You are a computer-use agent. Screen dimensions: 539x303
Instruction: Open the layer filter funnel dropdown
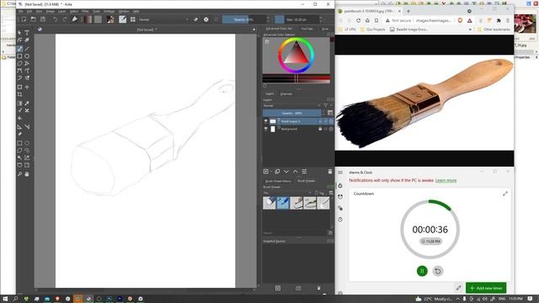[x=326, y=105]
